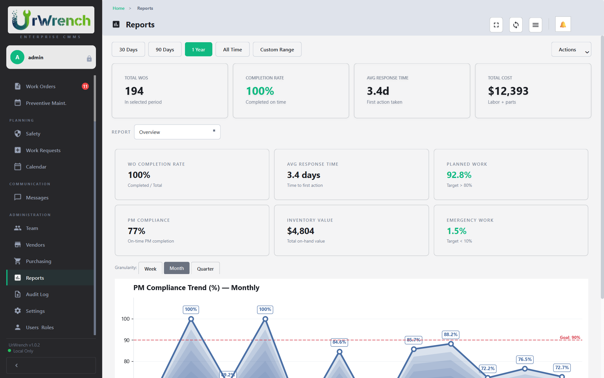Open Messages from the Communication section
604x378 pixels.
38,198
